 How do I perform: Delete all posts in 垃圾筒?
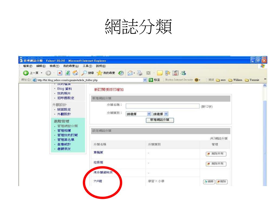(216, 164)
